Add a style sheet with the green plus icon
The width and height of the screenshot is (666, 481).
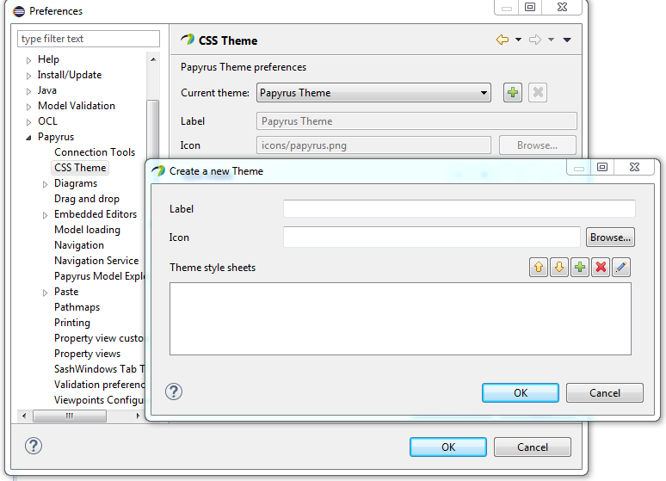[580, 268]
